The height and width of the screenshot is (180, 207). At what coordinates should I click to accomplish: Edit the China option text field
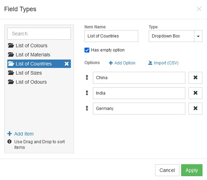tap(139, 78)
